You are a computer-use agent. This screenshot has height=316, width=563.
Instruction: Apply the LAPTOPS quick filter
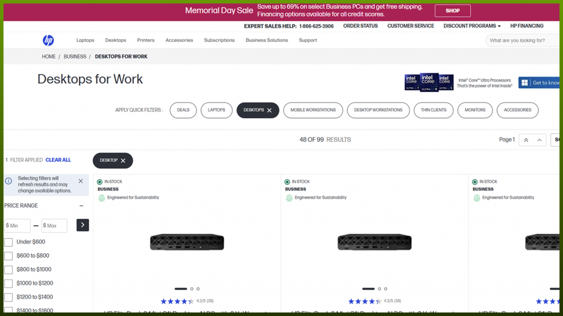tap(217, 110)
